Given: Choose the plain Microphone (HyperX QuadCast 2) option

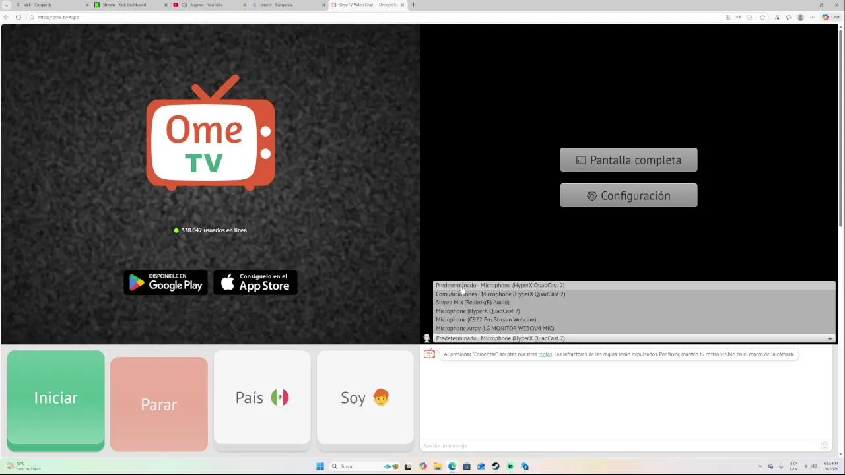Looking at the screenshot, I should 634,311.
